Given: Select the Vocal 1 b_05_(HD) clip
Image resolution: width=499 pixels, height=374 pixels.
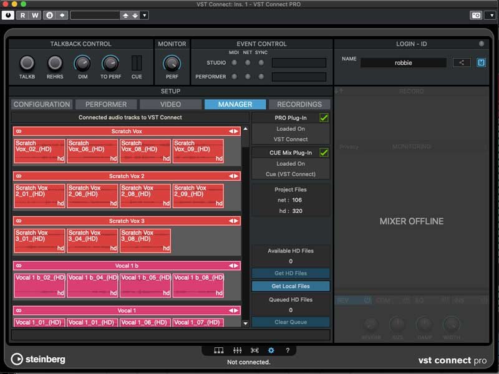Looking at the screenshot, I should pos(145,285).
